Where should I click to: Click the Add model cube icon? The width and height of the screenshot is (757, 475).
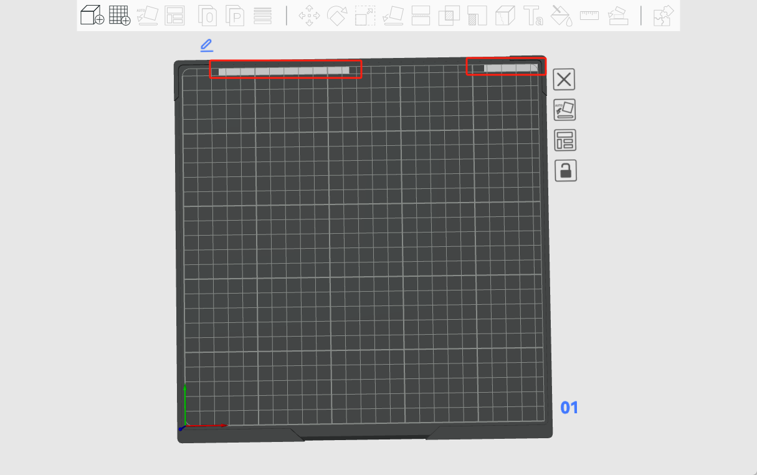tap(92, 15)
